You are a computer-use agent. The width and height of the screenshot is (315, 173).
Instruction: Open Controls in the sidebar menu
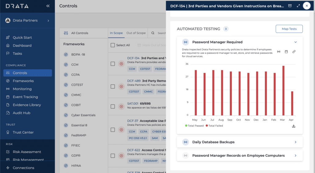pyautogui.click(x=28, y=73)
